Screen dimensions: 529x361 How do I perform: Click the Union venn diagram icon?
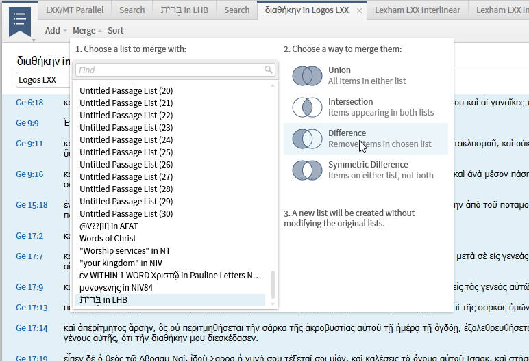pos(307,76)
